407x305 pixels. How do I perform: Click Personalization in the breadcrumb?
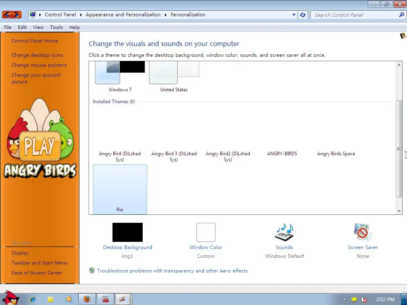(x=188, y=15)
